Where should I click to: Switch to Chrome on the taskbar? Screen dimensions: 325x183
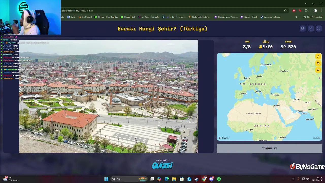click(x=204, y=179)
